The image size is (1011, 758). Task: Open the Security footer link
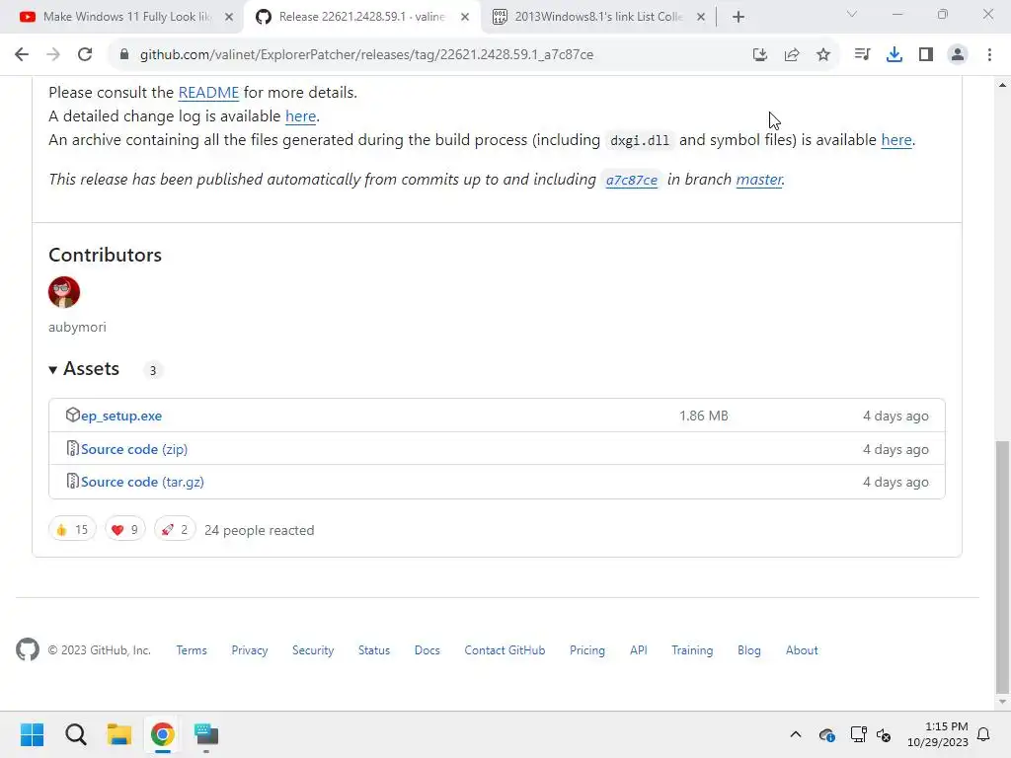tap(313, 650)
